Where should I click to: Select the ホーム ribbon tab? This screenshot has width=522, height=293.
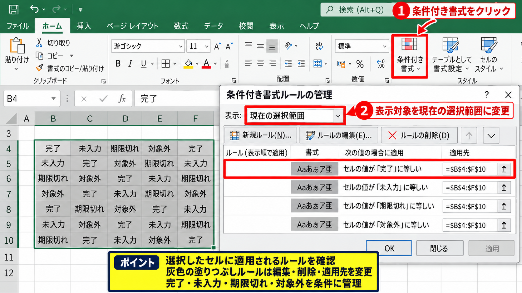click(x=52, y=26)
